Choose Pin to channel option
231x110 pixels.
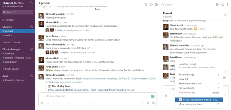pos(199,88)
